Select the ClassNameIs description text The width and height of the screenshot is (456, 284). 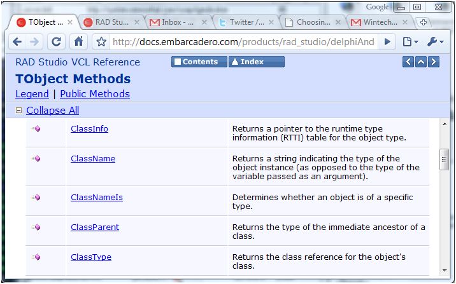click(x=322, y=201)
